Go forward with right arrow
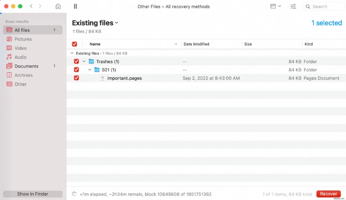Image resolution: width=346 pixels, height=200 pixels. pos(40,6)
